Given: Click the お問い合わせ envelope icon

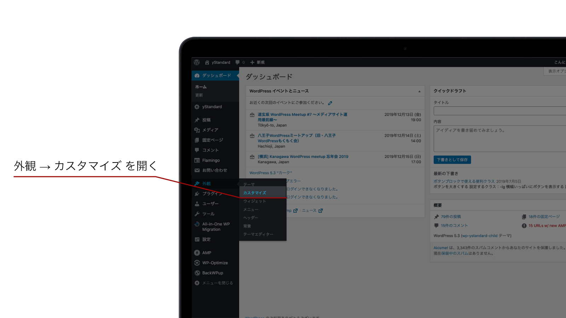Looking at the screenshot, I should click(197, 170).
